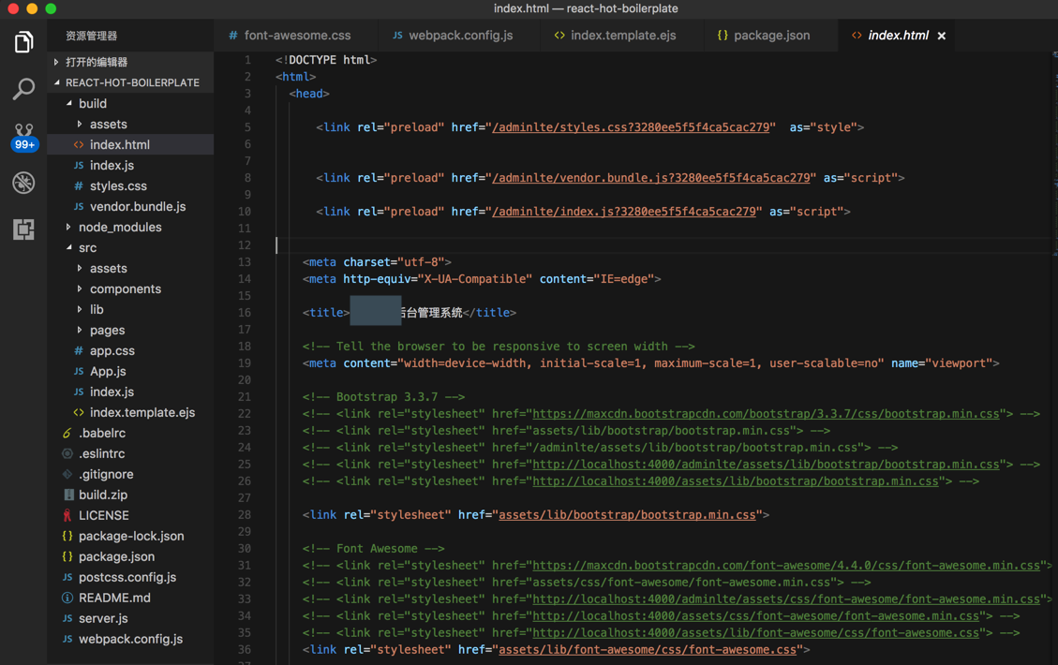Follow the /adminlte/vendor.bundle.js href link
The image size is (1058, 665).
coord(650,177)
